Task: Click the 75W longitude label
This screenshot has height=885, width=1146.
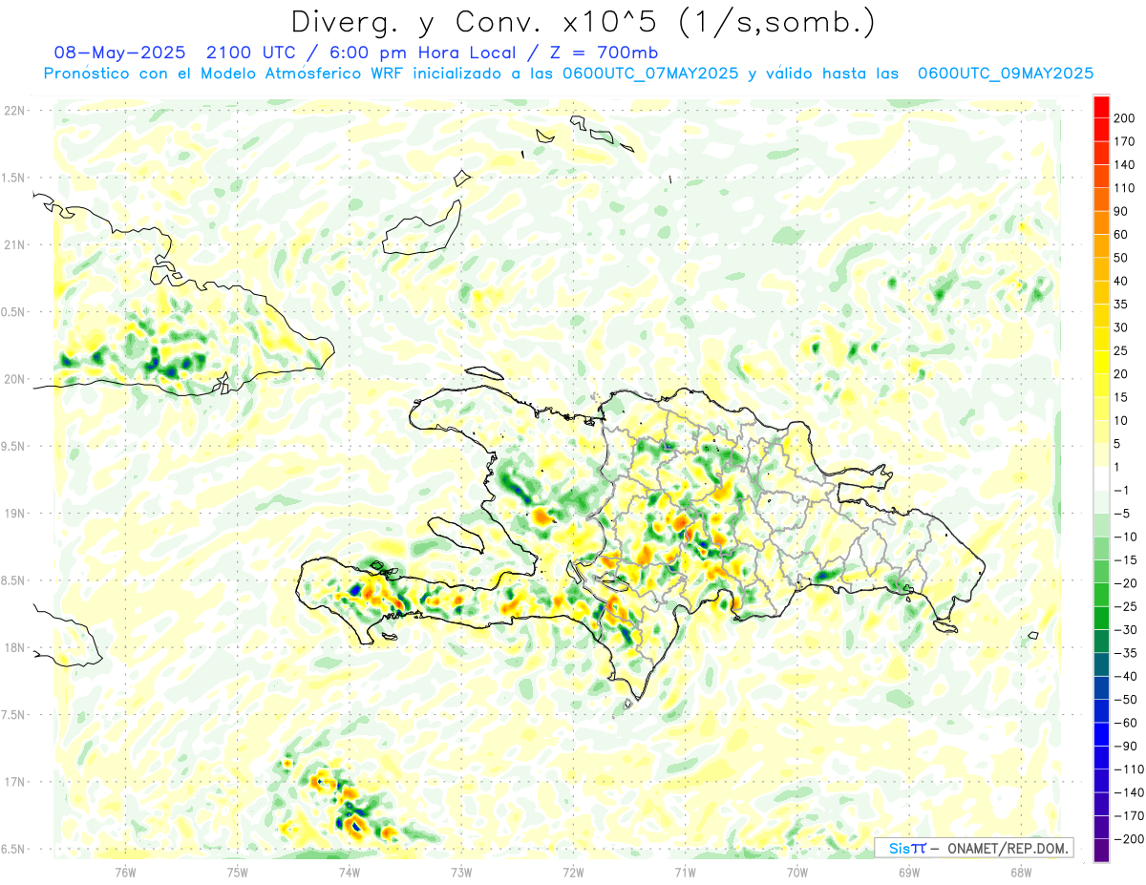Action: pyautogui.click(x=238, y=873)
